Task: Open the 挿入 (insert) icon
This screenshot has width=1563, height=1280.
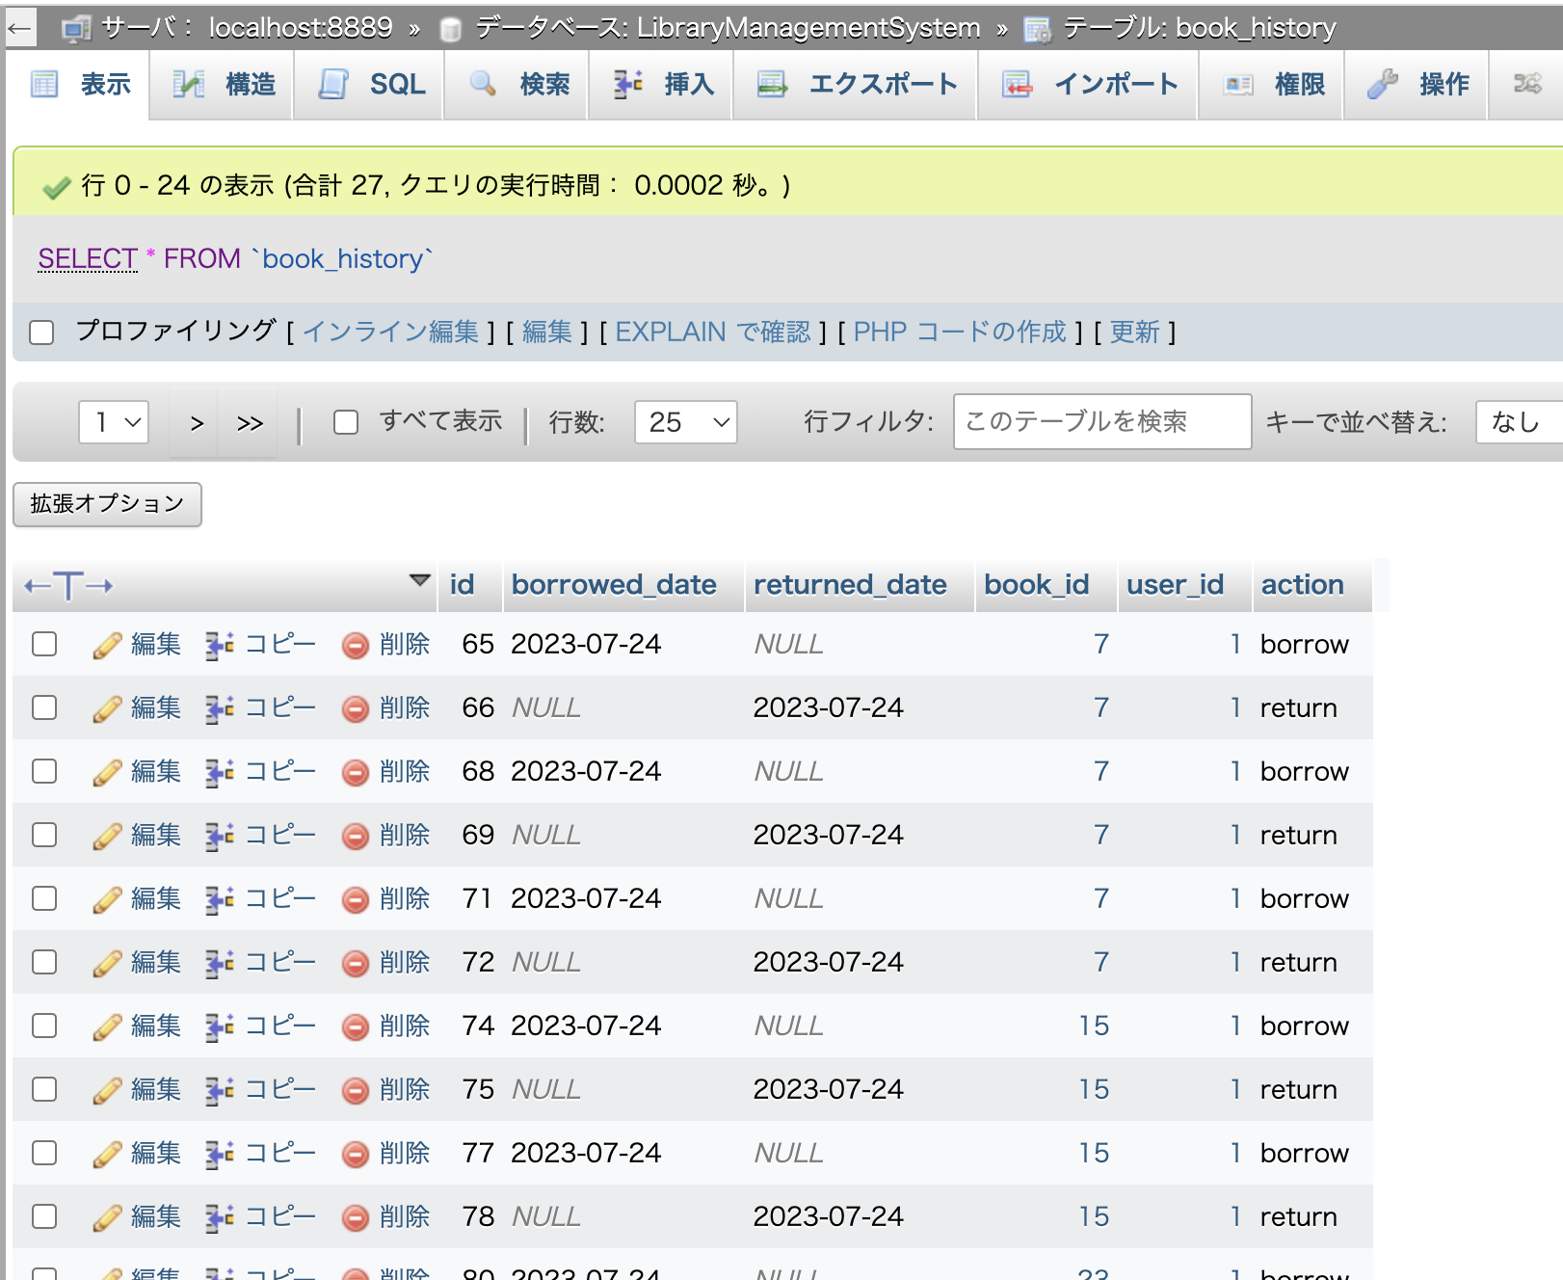Action: (627, 85)
